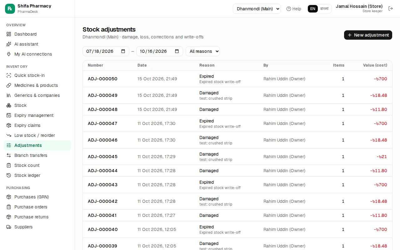Click the Stock ledger history icon

[x=9, y=175]
